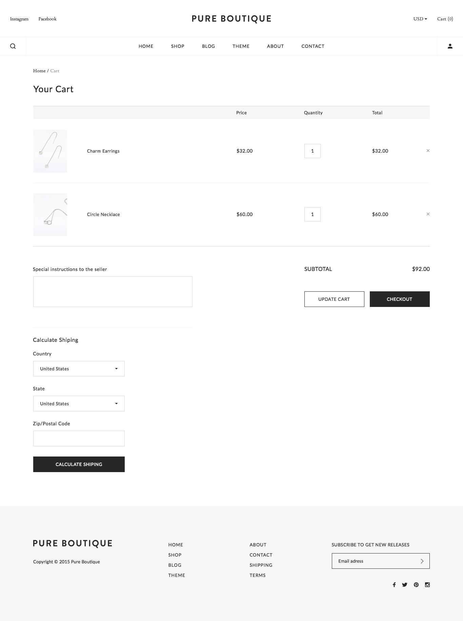Open the Blog navigation item
This screenshot has height=621, width=463.
[x=208, y=46]
